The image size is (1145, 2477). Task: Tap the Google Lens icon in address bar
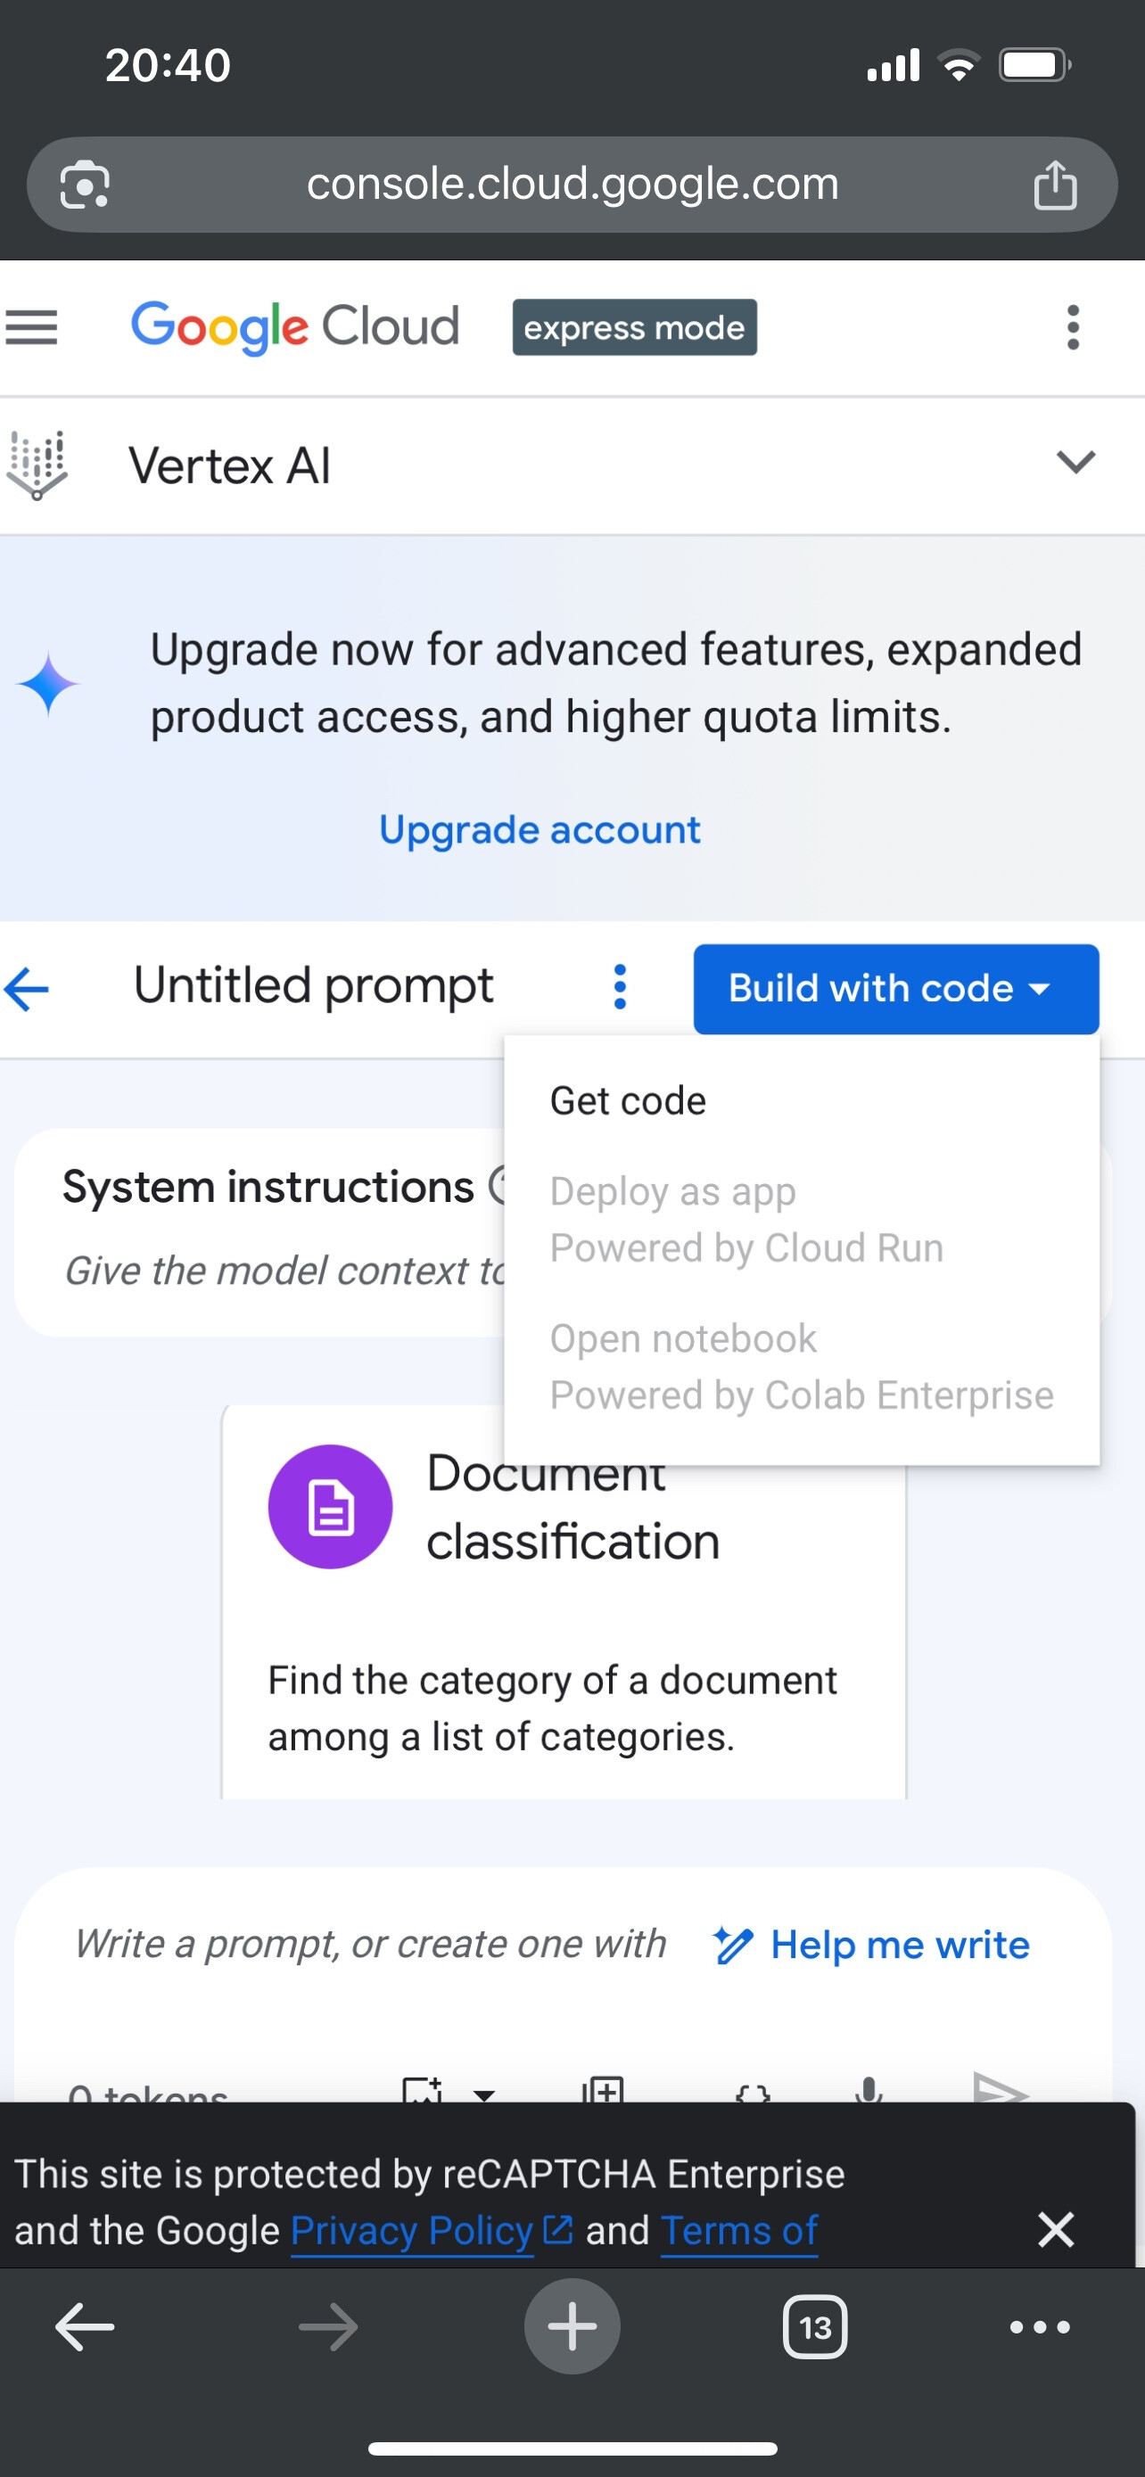tap(85, 185)
